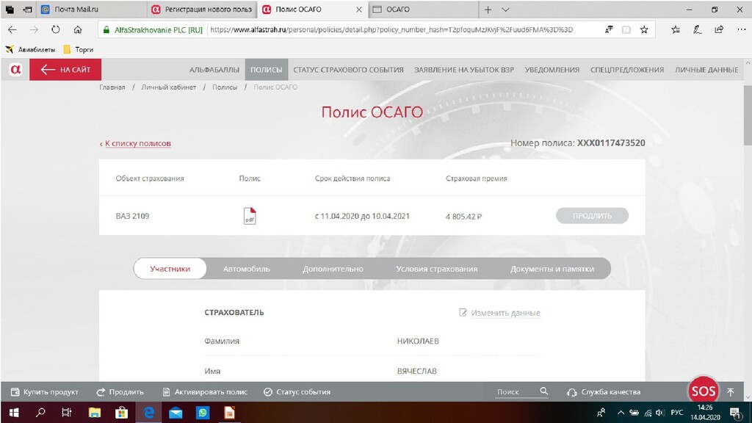The image size is (752, 423).
Task: Select the Условия страхования tab
Action: coord(436,269)
